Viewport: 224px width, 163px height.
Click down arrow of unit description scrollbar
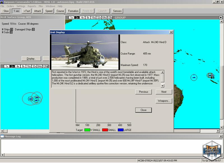[162, 86]
